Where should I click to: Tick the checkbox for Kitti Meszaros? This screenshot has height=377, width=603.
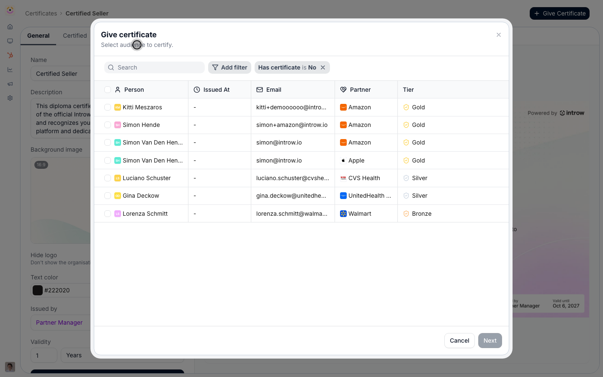pos(108,107)
